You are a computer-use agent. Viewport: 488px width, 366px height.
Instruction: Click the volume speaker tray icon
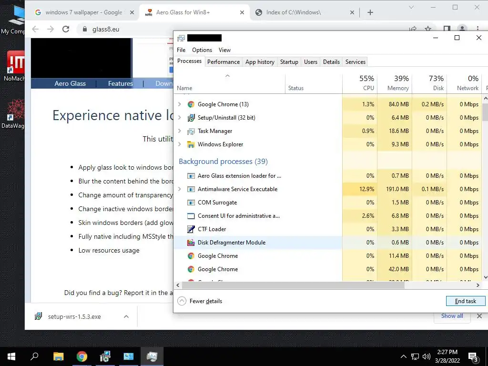(x=427, y=356)
